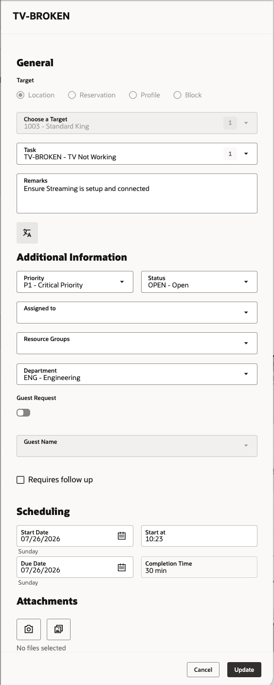The height and width of the screenshot is (685, 274).
Task: Click the 'Sunday' label under Due Date
Action: coord(28,583)
